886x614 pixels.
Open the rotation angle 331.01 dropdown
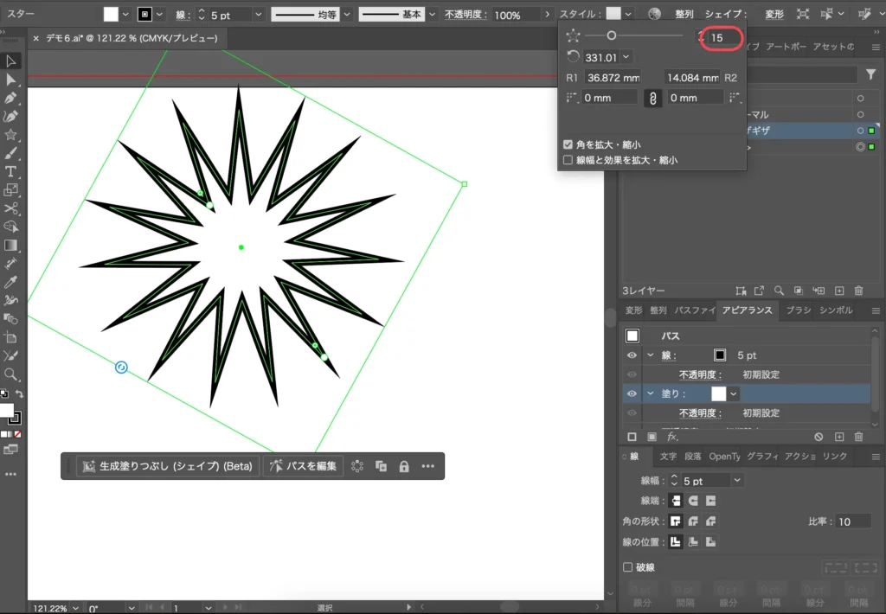626,58
